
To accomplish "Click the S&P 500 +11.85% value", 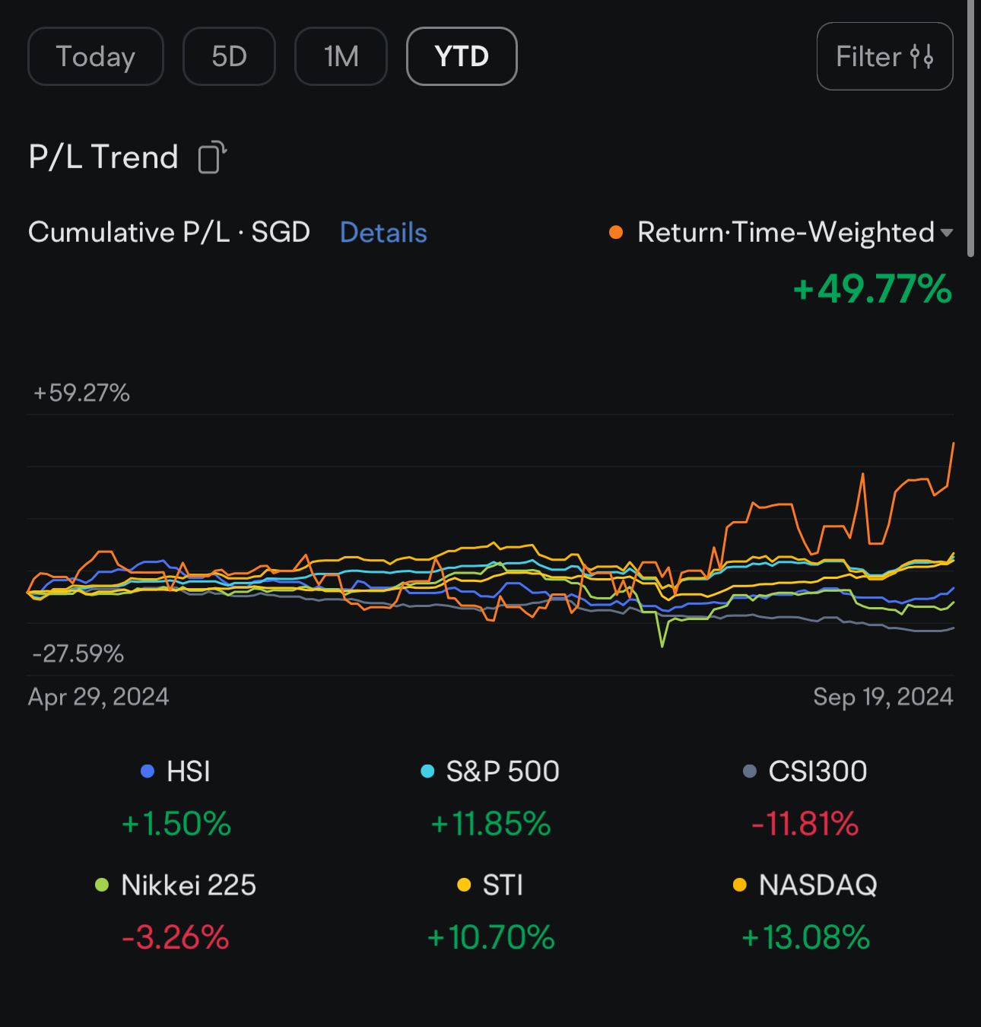I will coord(490,824).
